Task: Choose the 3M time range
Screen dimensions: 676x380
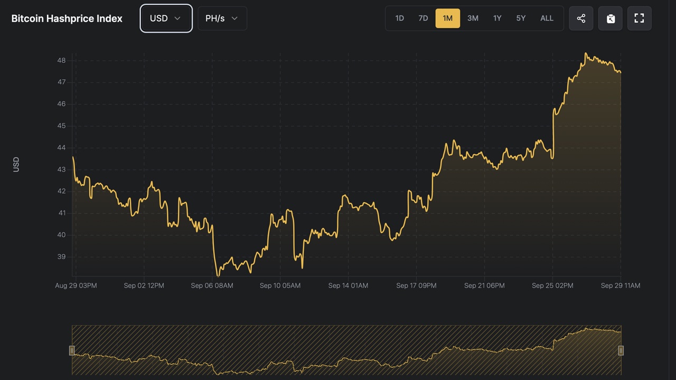Action: pos(473,18)
